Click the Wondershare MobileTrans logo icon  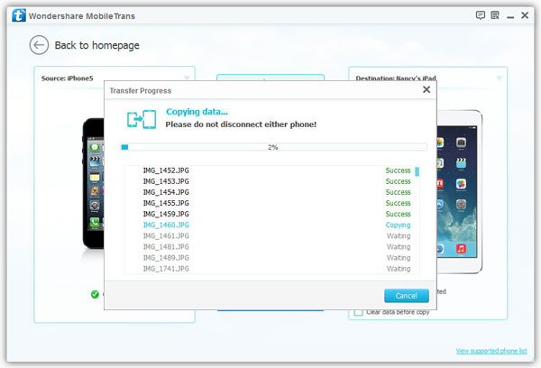pos(19,15)
